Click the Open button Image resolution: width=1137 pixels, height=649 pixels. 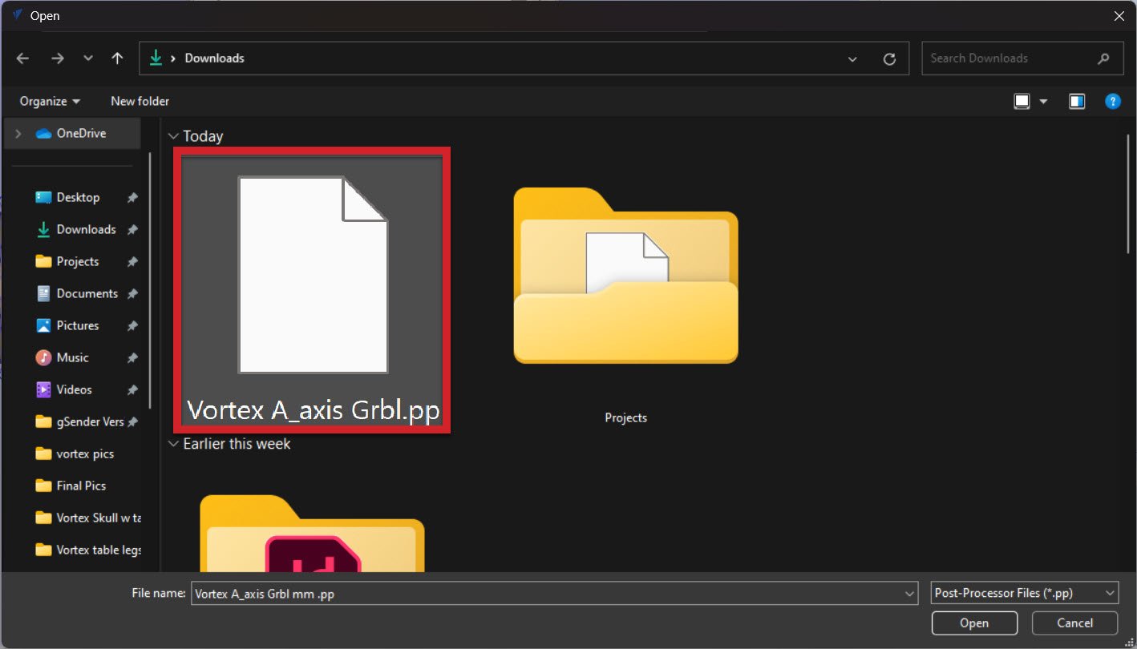974,623
